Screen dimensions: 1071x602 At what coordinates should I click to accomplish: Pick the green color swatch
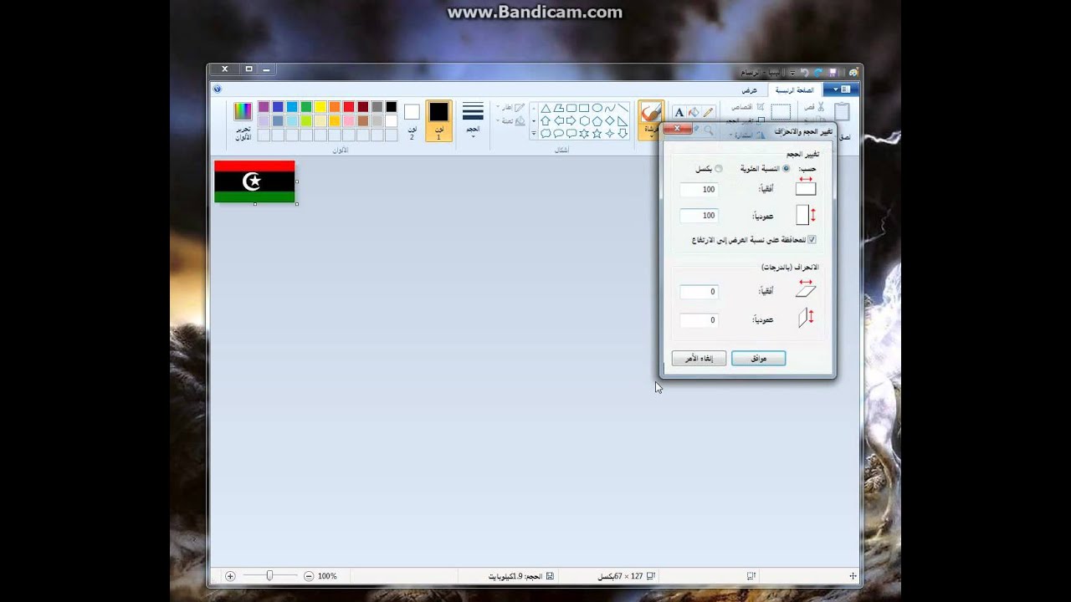(306, 107)
